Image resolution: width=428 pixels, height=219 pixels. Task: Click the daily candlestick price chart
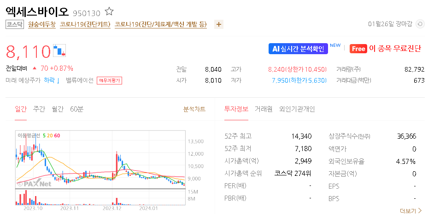[100, 159]
